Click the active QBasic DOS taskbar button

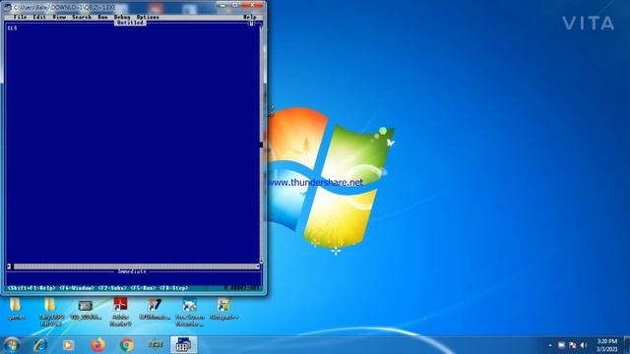pos(183,345)
